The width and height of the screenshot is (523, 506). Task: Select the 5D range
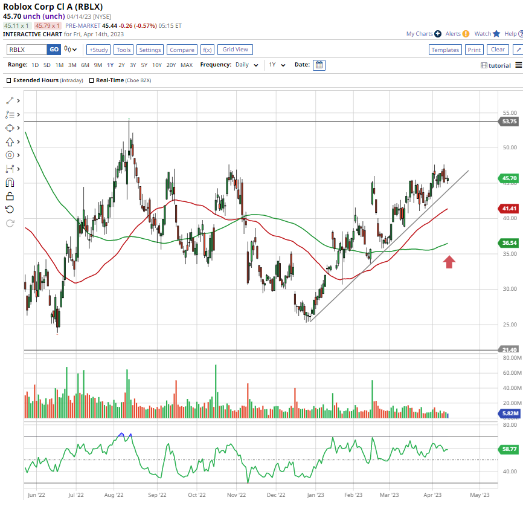[x=47, y=65]
